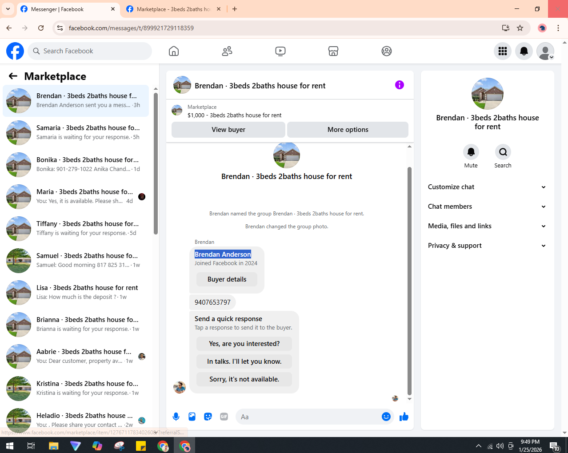Open volume control in system tray
This screenshot has width=568, height=453.
tap(500, 446)
